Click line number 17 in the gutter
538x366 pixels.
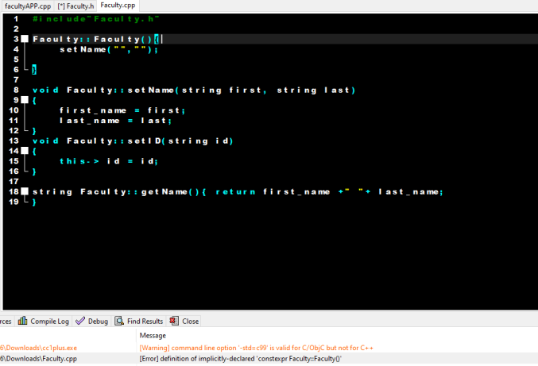tap(14, 181)
